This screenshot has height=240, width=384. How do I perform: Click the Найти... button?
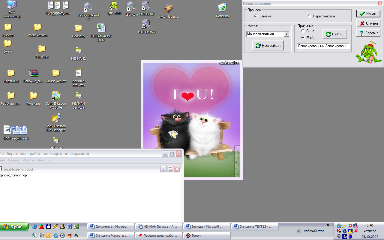coord(335,34)
